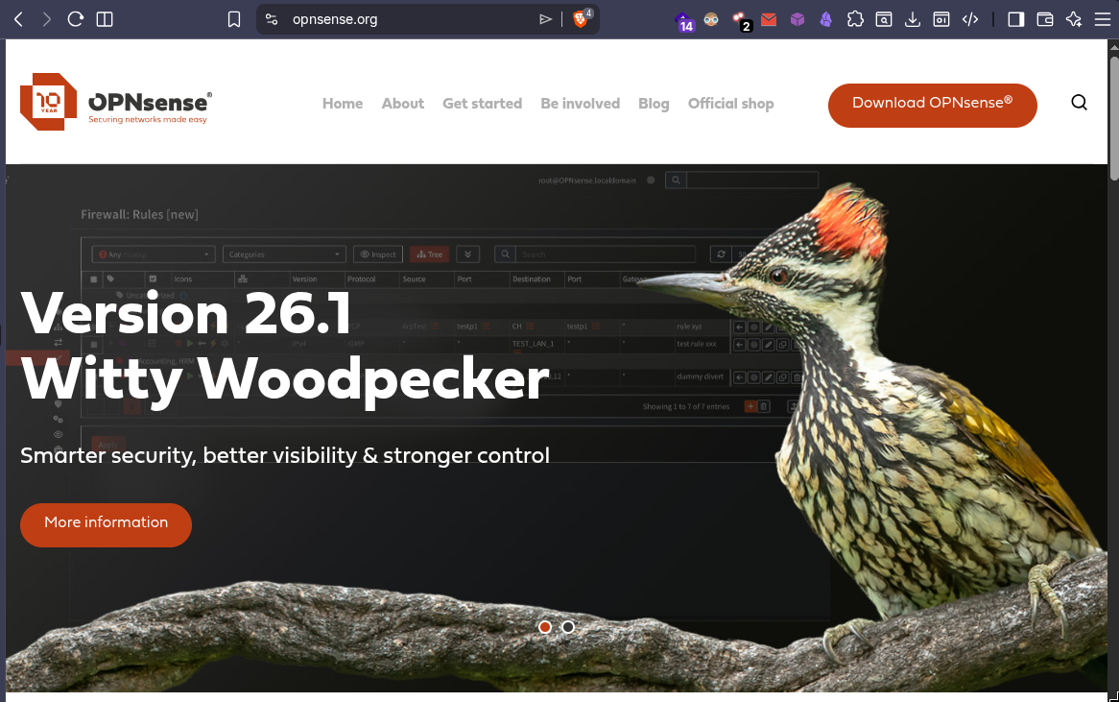Visit the Official shop menu item
The width and height of the screenshot is (1119, 702).
[730, 105]
